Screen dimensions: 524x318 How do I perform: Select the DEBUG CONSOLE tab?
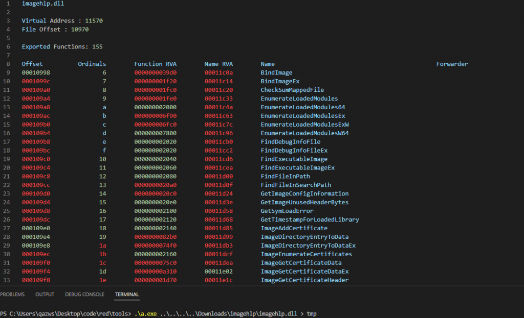pyautogui.click(x=84, y=295)
